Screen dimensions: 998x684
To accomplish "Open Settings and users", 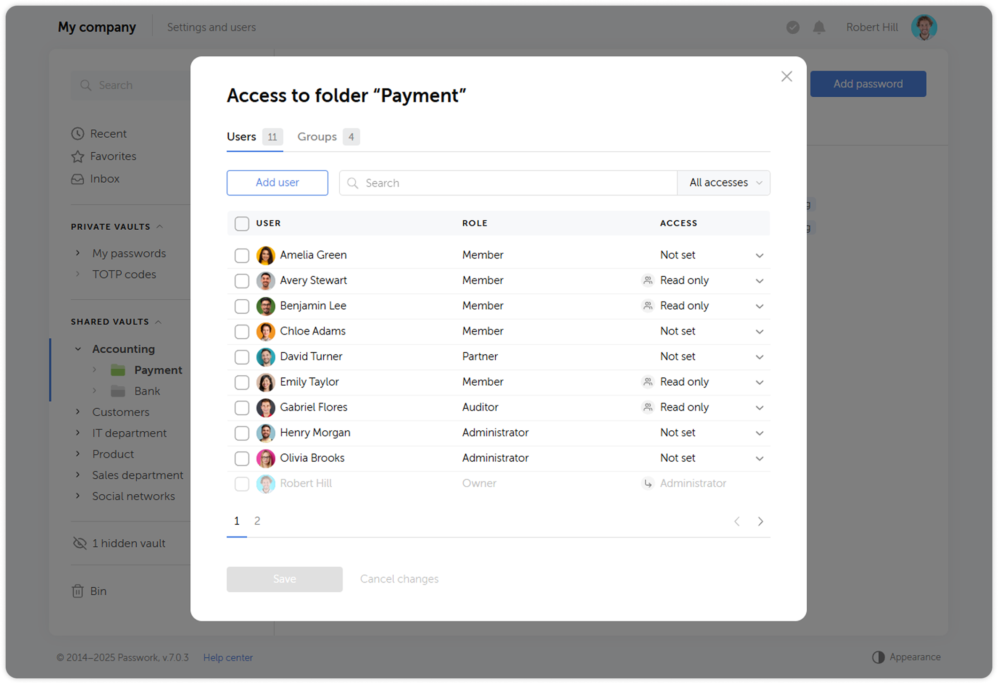I will [211, 27].
